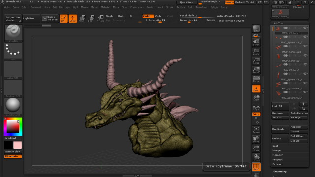315x177 pixels.
Task: Click the Actual size icon
Action: tap(256, 61)
